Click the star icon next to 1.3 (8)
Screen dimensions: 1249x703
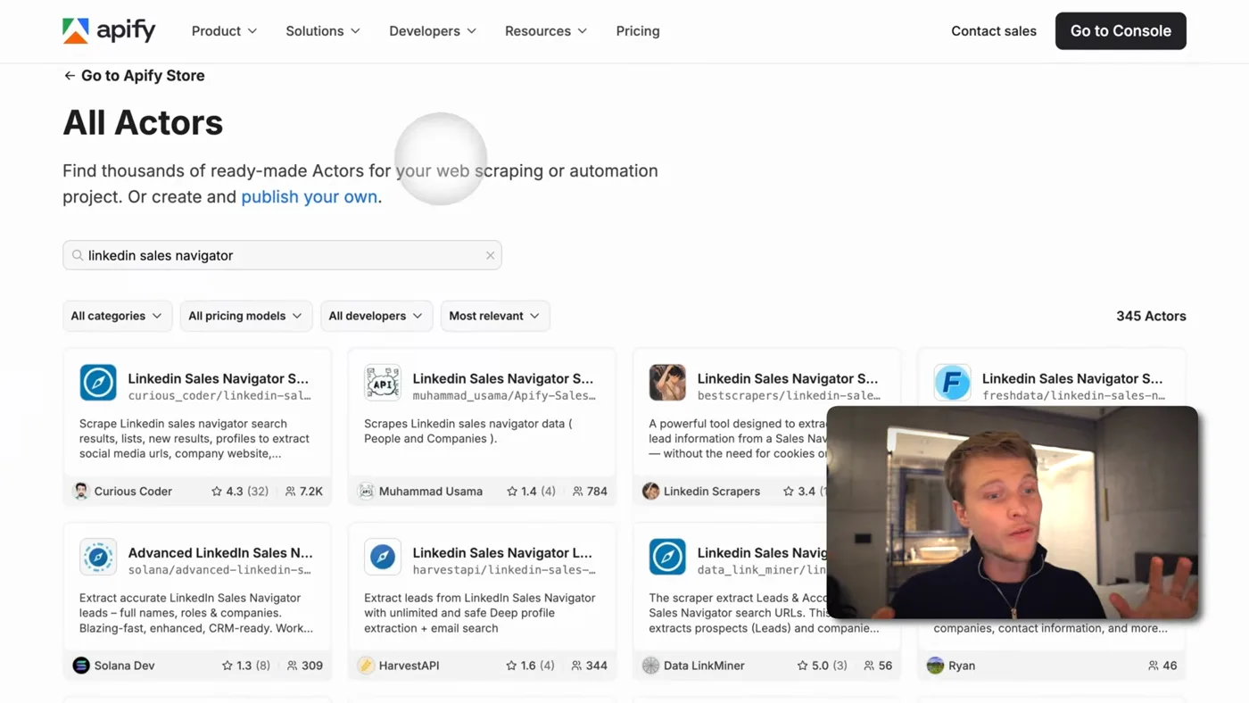coord(227,666)
